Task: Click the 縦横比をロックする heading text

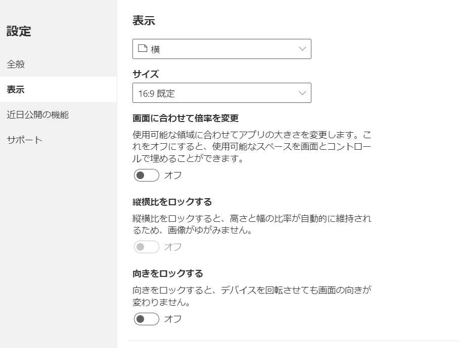Action: pos(172,202)
